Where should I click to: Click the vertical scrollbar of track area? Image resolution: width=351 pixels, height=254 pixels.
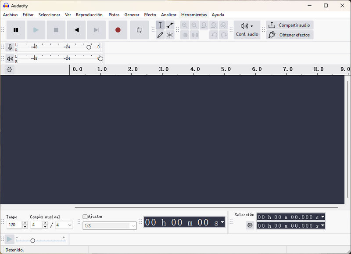click(x=347, y=139)
